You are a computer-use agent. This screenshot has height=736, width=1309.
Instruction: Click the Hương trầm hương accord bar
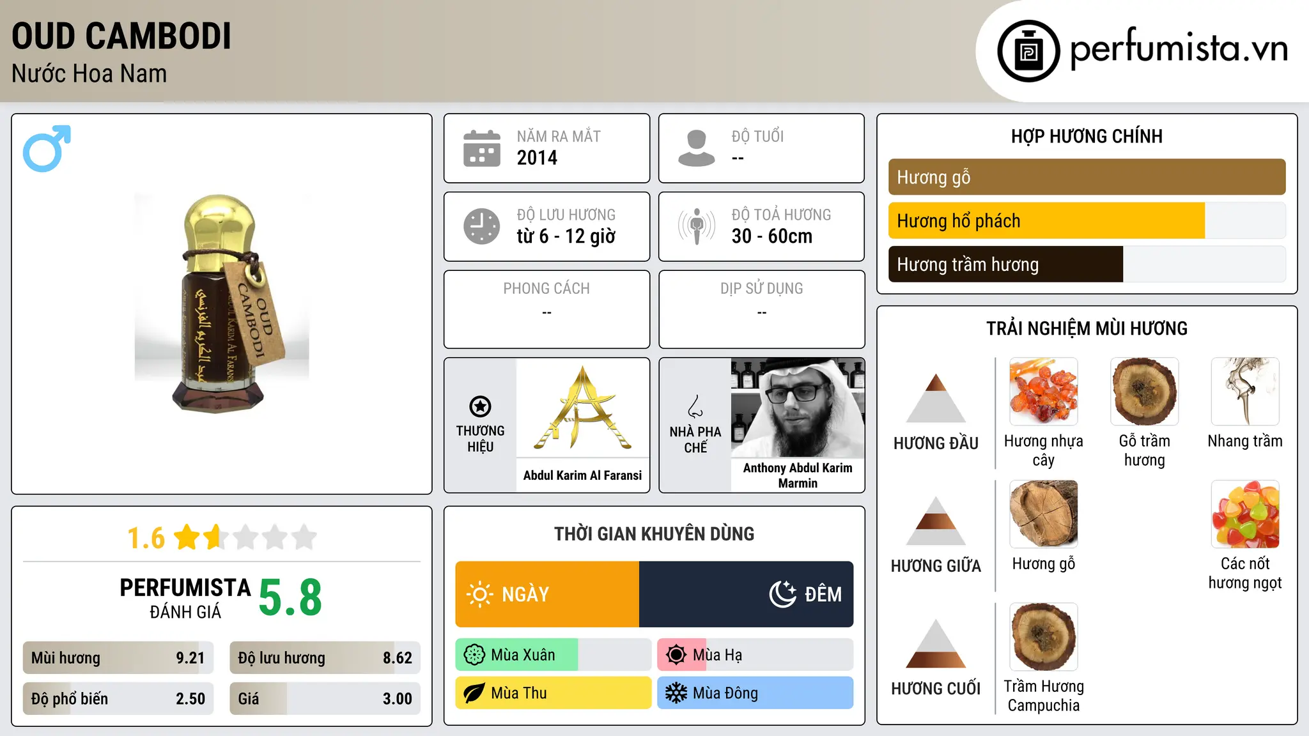(x=1087, y=264)
